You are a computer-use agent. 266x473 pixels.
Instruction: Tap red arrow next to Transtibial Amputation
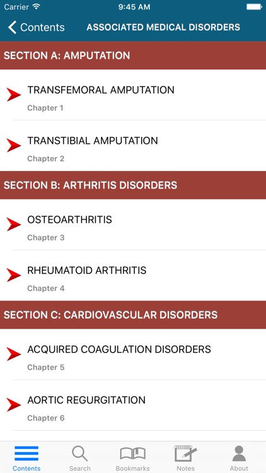click(x=14, y=146)
